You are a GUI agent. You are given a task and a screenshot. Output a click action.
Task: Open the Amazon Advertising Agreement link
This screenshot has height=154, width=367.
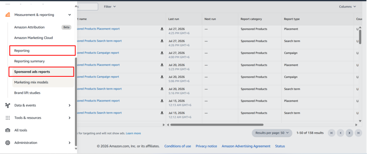click(246, 146)
